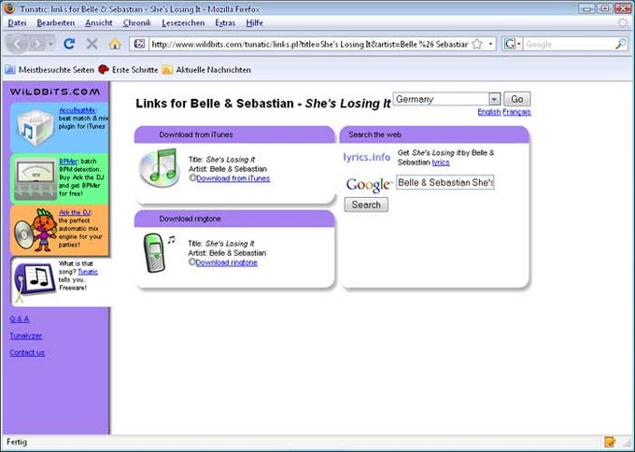Click the green mobile phone ringtone image
635x452 pixels.
154,253
